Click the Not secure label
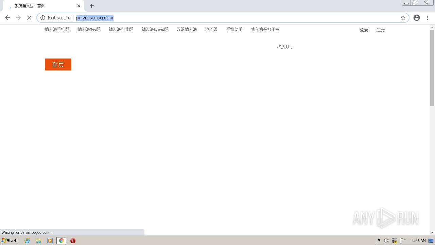Viewport: 435px width, 245px height. pyautogui.click(x=59, y=18)
